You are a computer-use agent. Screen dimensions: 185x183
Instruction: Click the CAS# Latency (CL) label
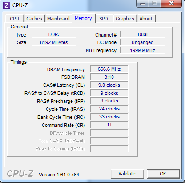click(x=64, y=85)
